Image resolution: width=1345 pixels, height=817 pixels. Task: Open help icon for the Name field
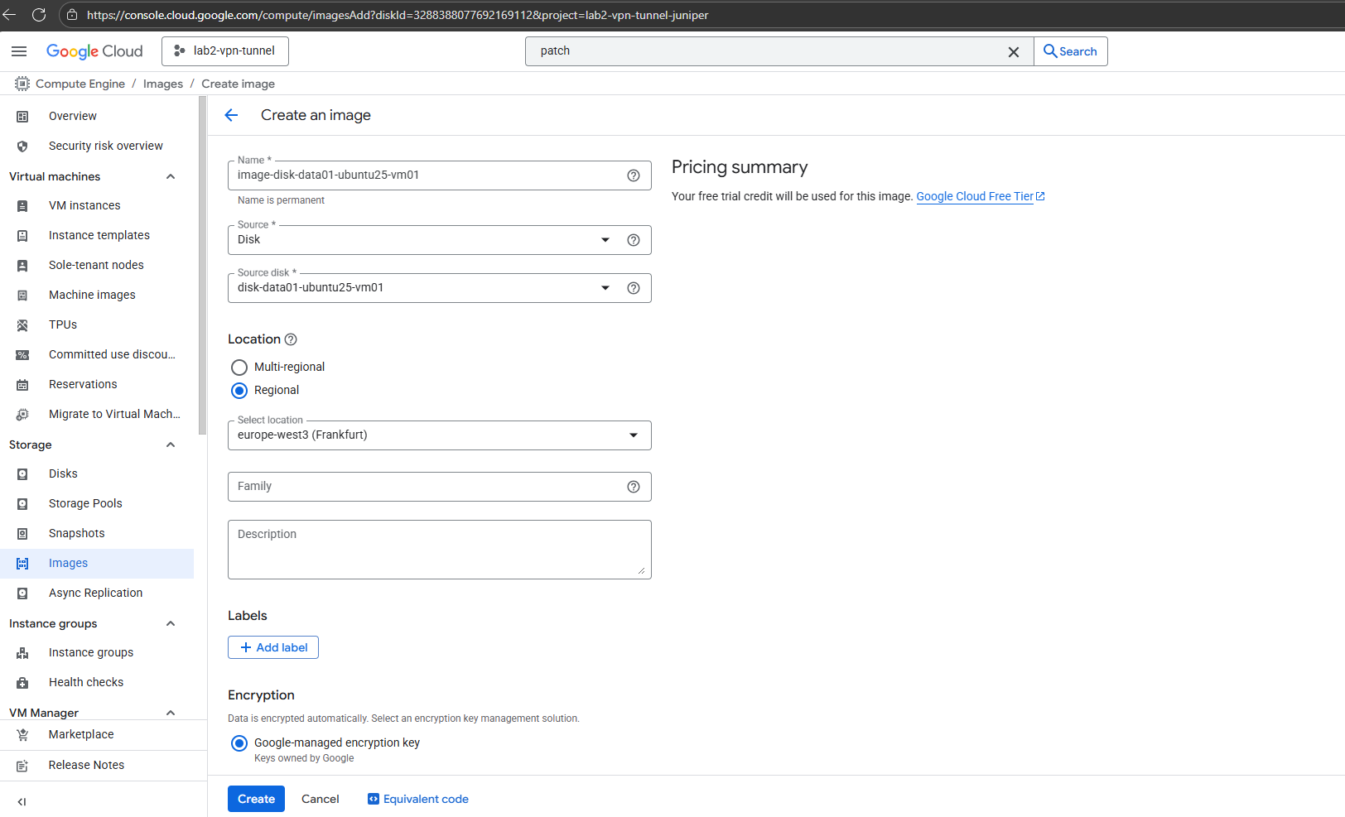click(x=634, y=175)
